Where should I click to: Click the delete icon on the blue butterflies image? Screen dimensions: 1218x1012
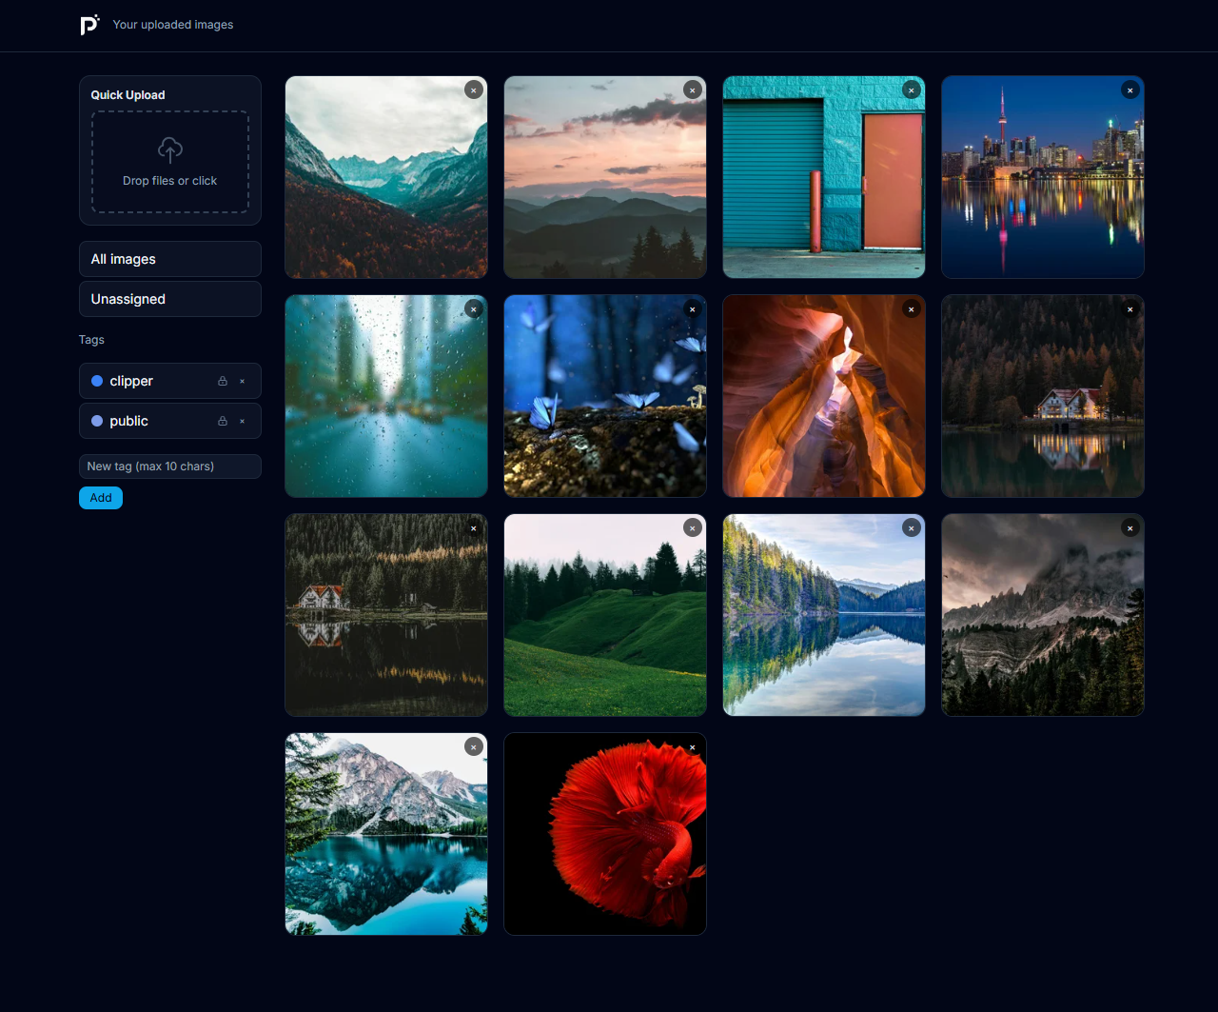[x=692, y=309]
